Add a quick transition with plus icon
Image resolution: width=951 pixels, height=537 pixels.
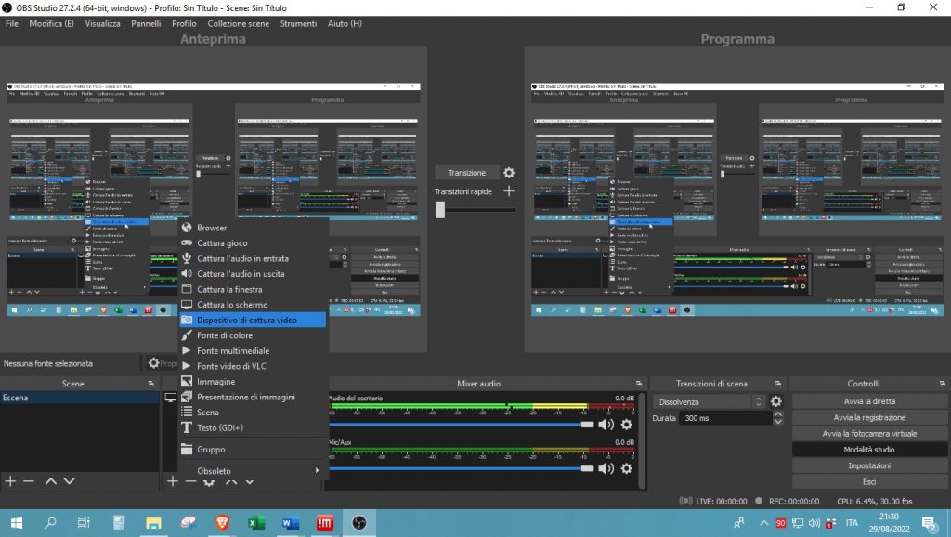click(508, 191)
